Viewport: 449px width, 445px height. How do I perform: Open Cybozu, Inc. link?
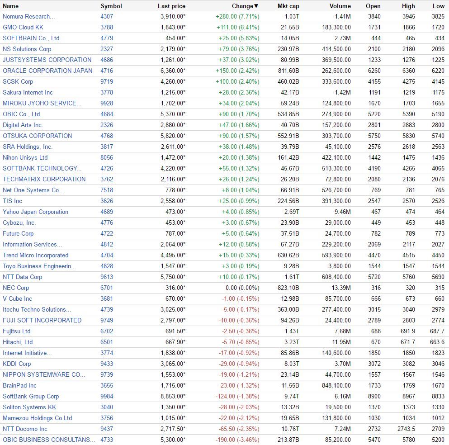(x=19, y=223)
